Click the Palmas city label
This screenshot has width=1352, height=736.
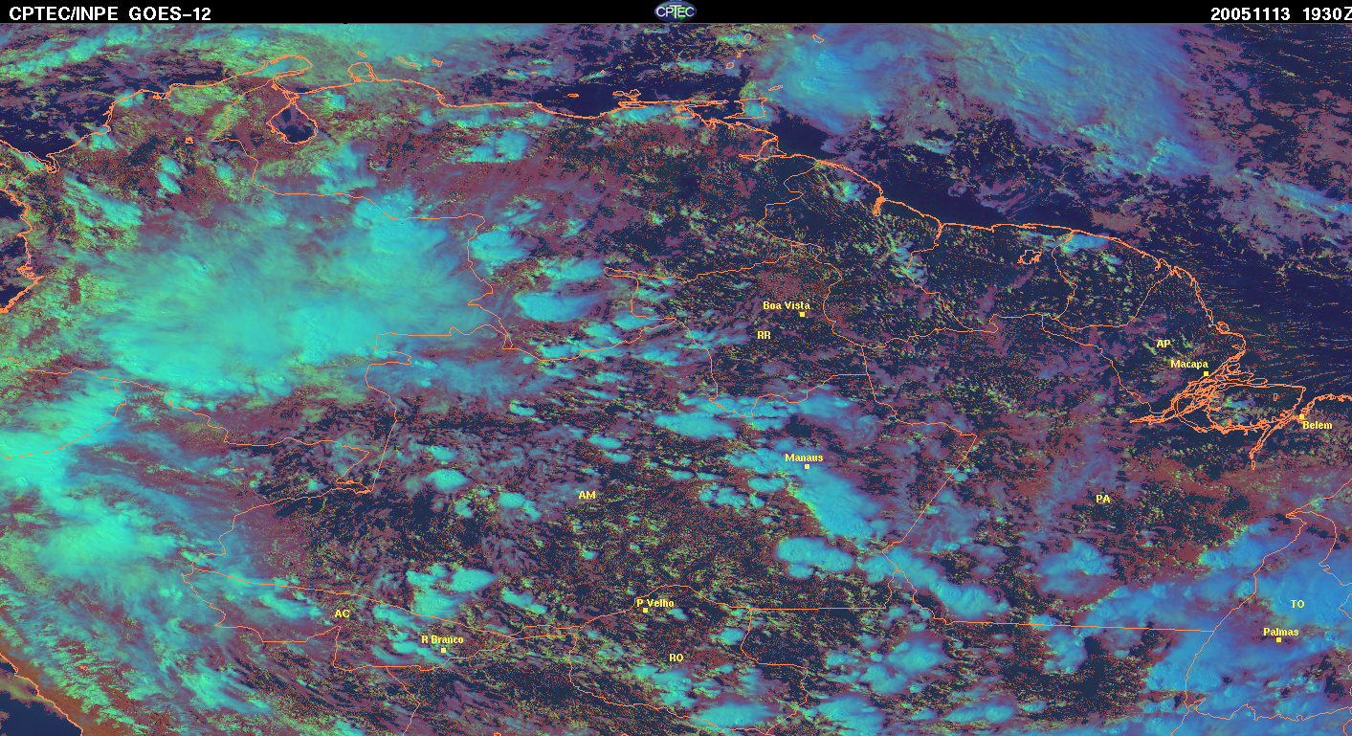tap(1280, 632)
